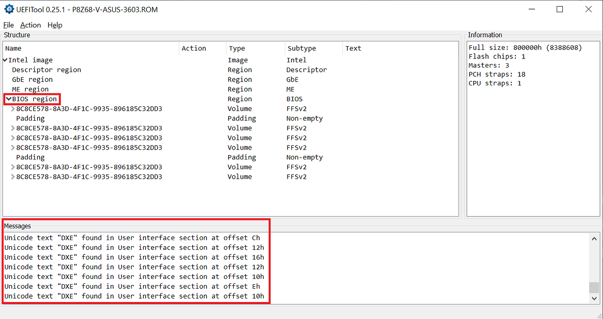Open the File menu
The image size is (603, 319).
pos(8,25)
